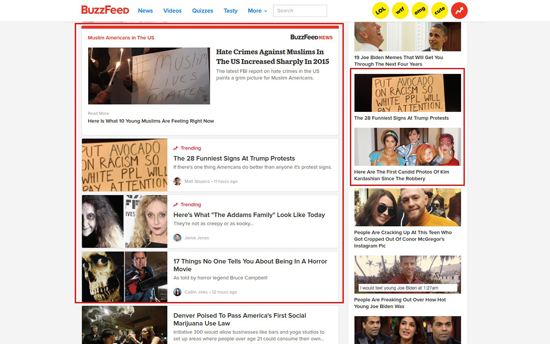Click Kim Kardashian costume sidebar thumbnail
The image size is (550, 344).
point(408,147)
